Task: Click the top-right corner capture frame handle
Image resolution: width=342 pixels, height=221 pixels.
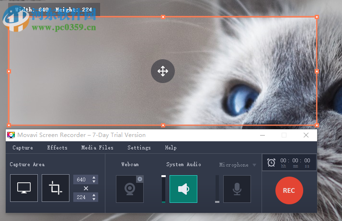Action: click(x=317, y=17)
